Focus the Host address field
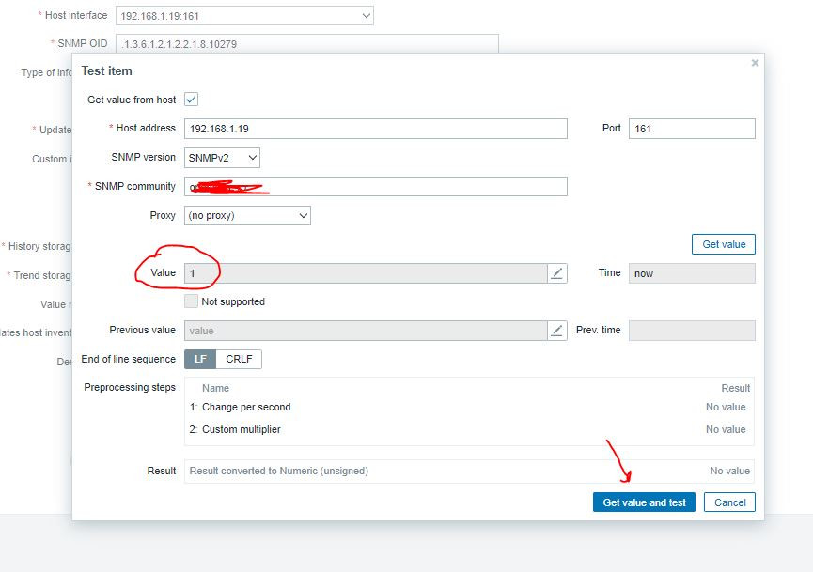Viewport: 813px width, 572px height. [376, 129]
